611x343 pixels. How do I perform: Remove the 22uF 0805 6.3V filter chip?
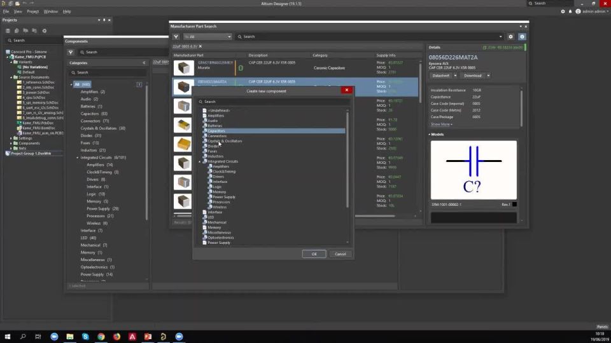[x=200, y=46]
